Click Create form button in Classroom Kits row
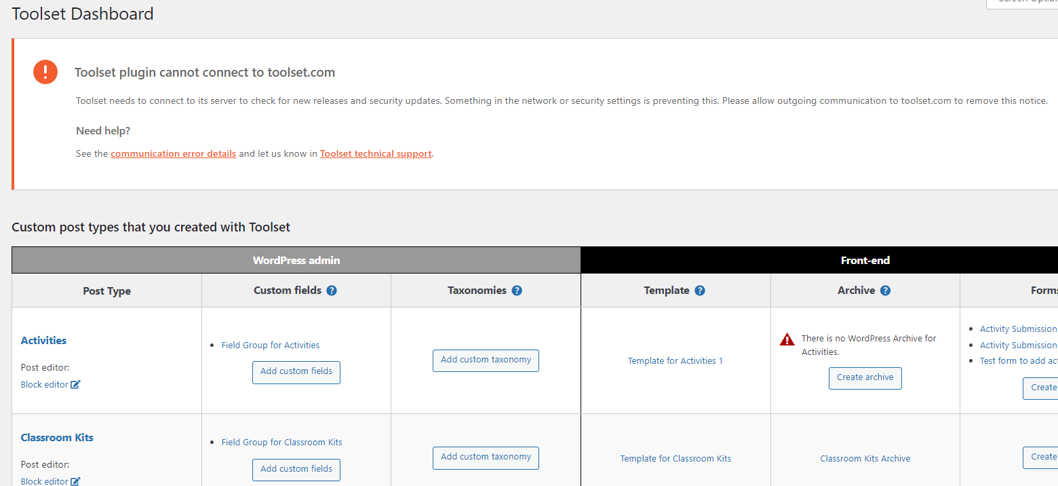The image size is (1058, 486). pyautogui.click(x=1041, y=457)
